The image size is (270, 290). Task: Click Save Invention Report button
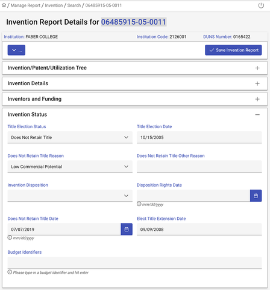pos(233,50)
